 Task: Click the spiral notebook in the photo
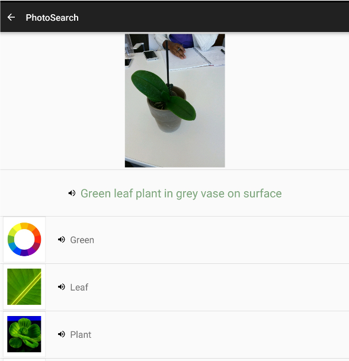pos(195,57)
